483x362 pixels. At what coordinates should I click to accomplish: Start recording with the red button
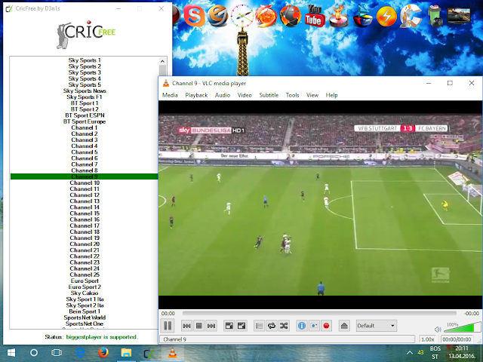[327, 326]
